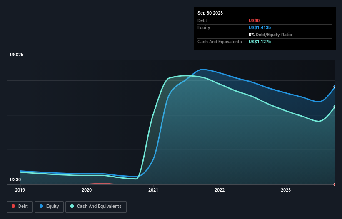Click the blue Equity endpoint marker

point(335,87)
